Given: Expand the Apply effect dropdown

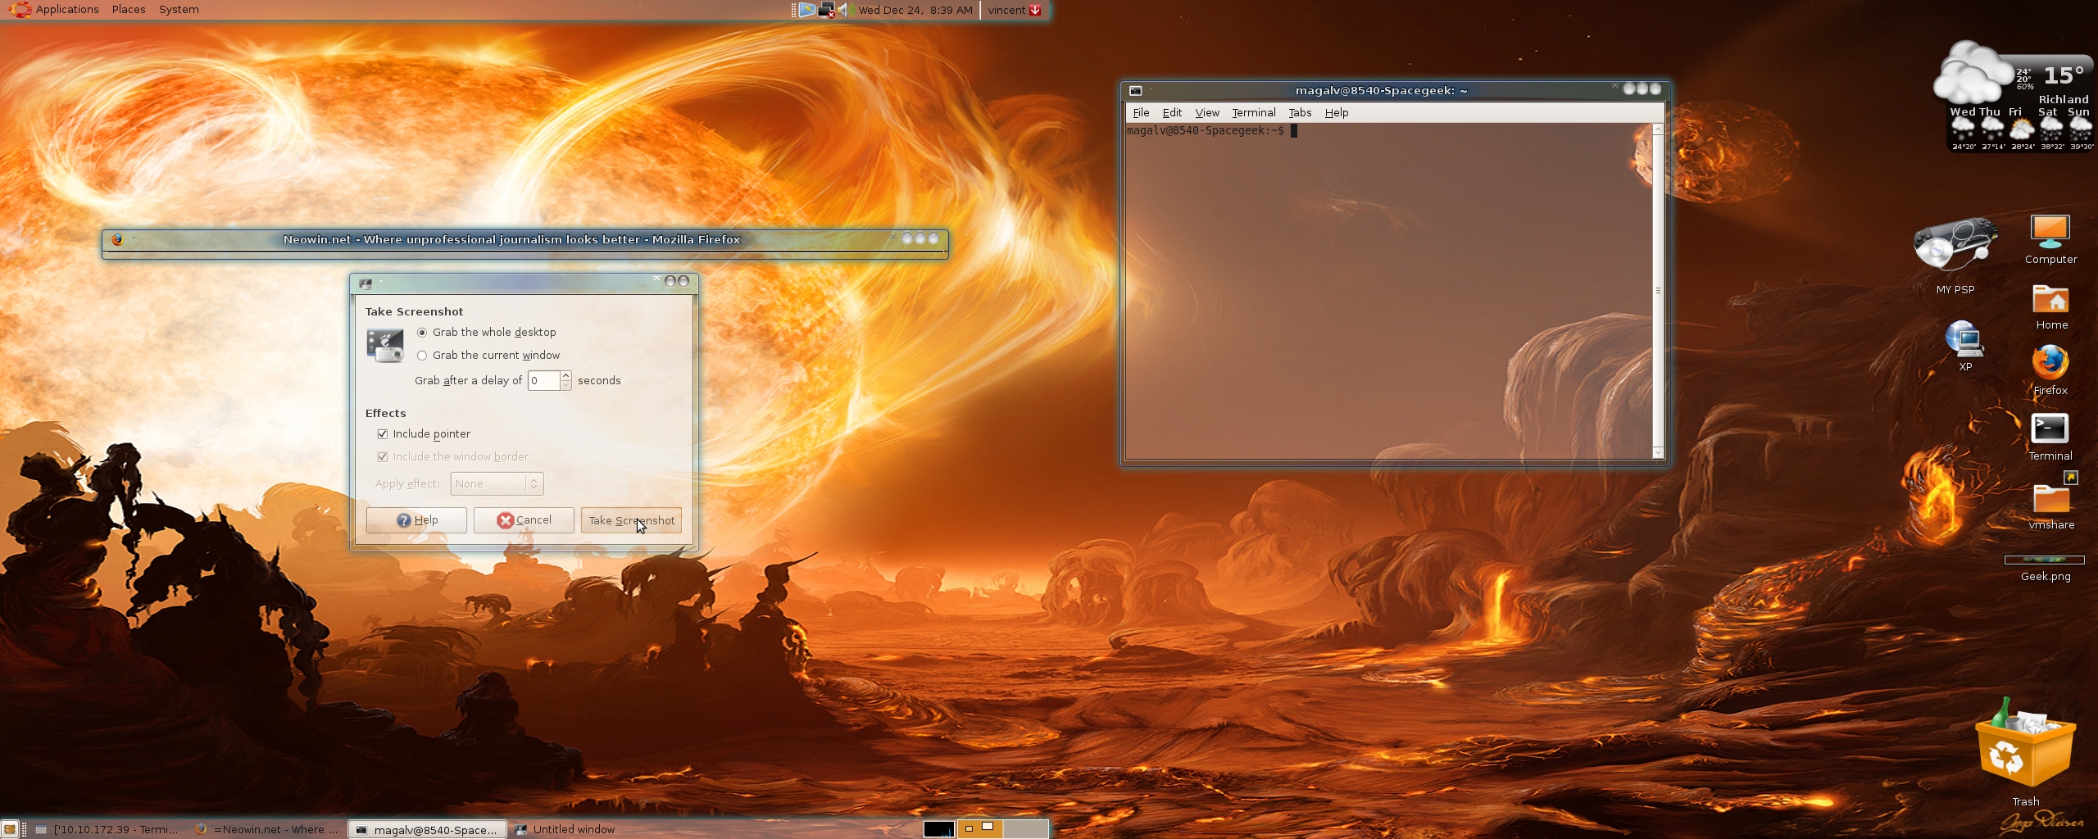Looking at the screenshot, I should pyautogui.click(x=497, y=484).
